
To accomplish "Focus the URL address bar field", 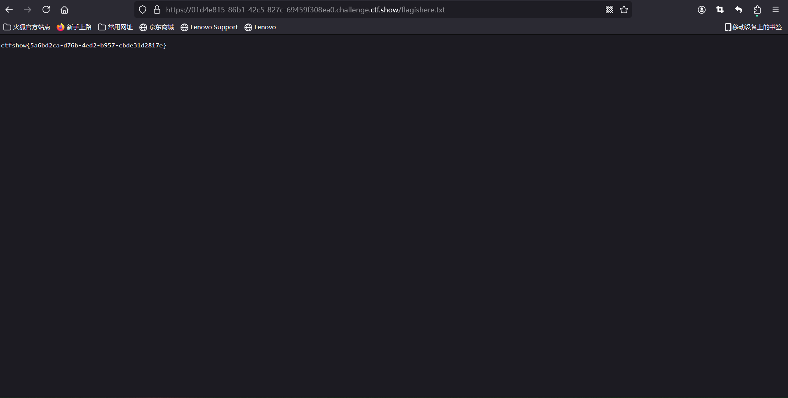I will pos(371,9).
